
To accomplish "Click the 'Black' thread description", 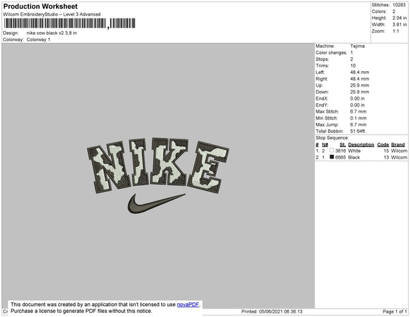I will coord(354,157).
